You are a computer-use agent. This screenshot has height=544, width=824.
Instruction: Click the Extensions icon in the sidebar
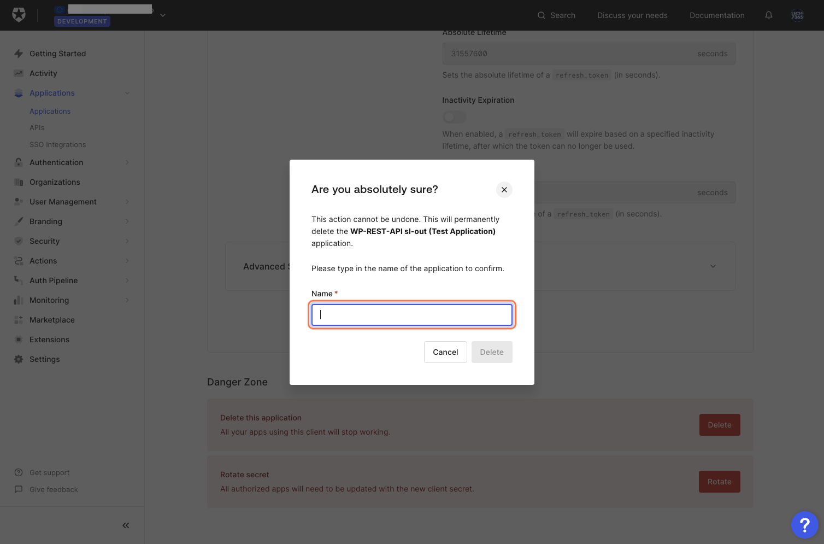click(x=19, y=340)
